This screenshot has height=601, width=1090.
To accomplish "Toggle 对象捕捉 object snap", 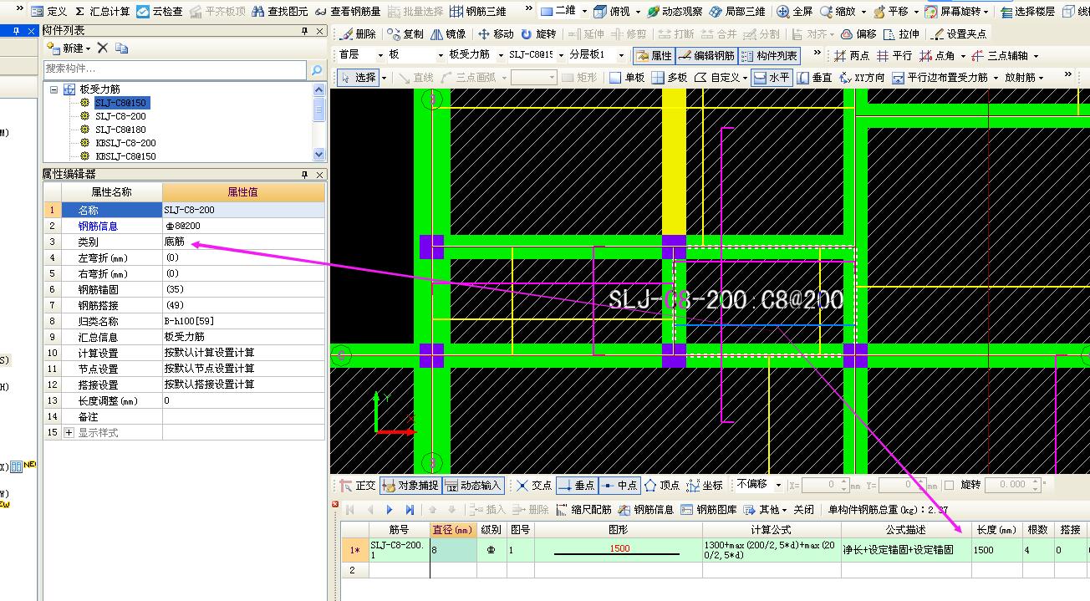I will pyautogui.click(x=410, y=485).
